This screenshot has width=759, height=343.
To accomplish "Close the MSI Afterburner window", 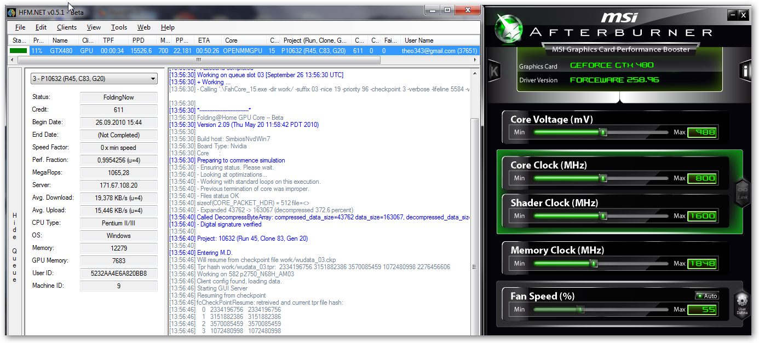I will coord(743,15).
